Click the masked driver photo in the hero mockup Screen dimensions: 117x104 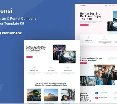pyautogui.click(x=112, y=27)
